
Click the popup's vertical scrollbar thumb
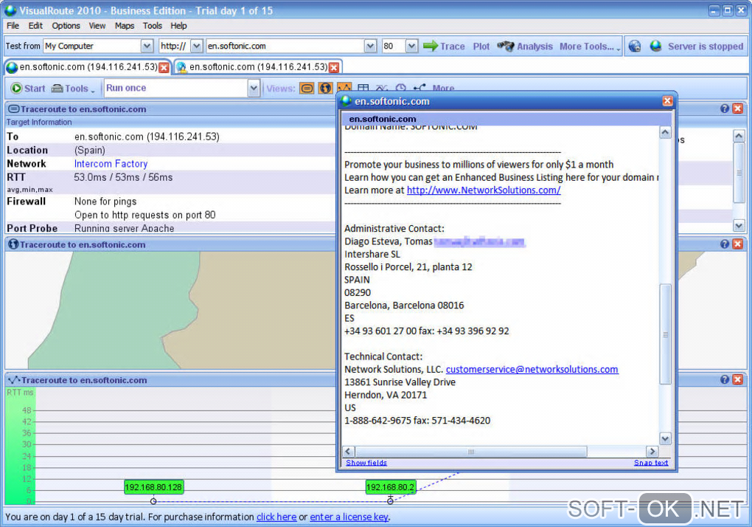pos(665,334)
